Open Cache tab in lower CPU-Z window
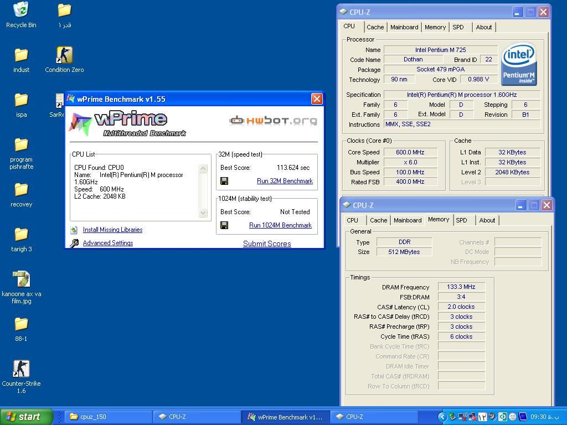Viewport: 567px width, 425px height. 379,220
